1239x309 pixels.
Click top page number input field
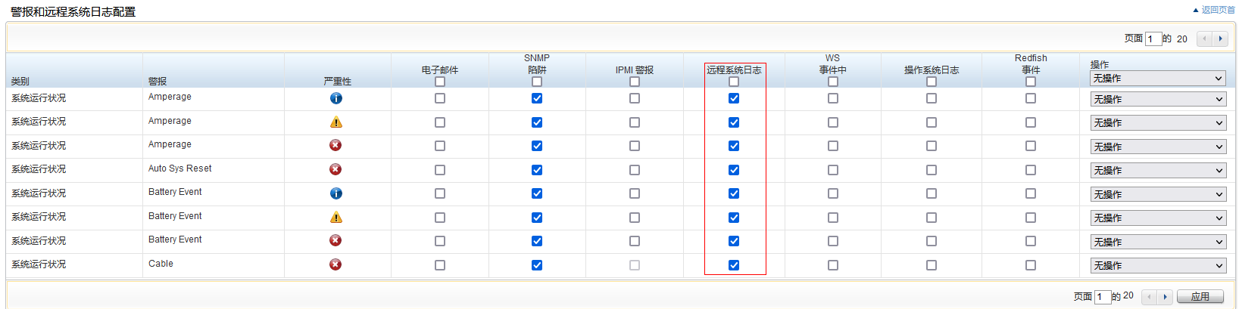(x=1153, y=39)
